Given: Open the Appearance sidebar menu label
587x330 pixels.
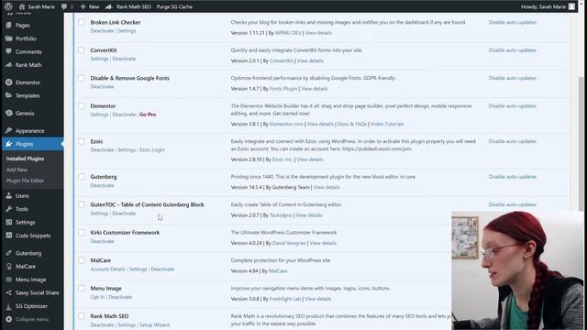Looking at the screenshot, I should tap(30, 131).
